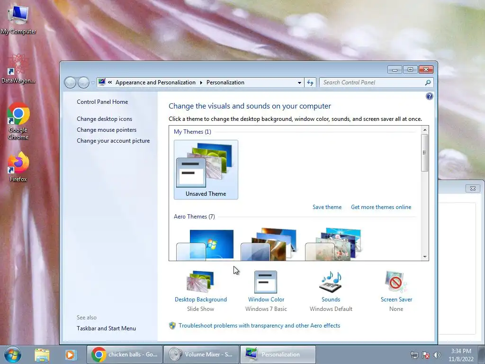Click the theme list scroll up arrow

[x=425, y=130]
